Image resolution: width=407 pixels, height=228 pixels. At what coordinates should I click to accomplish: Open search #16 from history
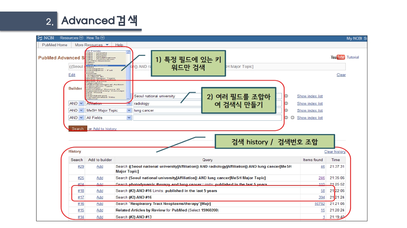[81, 204]
